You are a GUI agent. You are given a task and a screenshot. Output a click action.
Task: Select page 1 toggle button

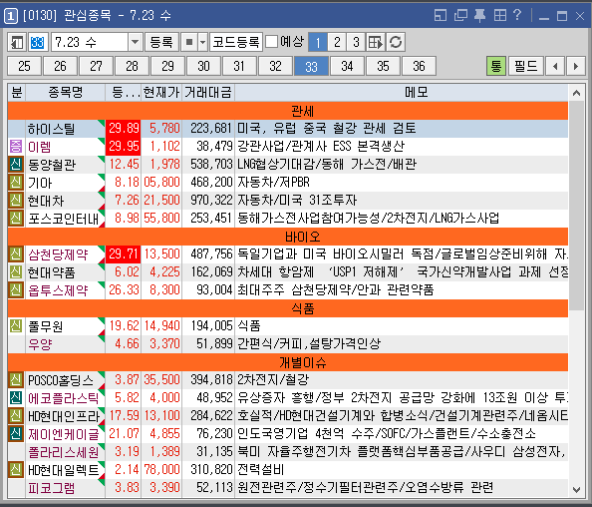(x=318, y=42)
